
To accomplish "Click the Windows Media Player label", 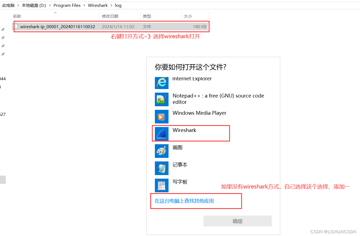I will (x=199, y=113).
